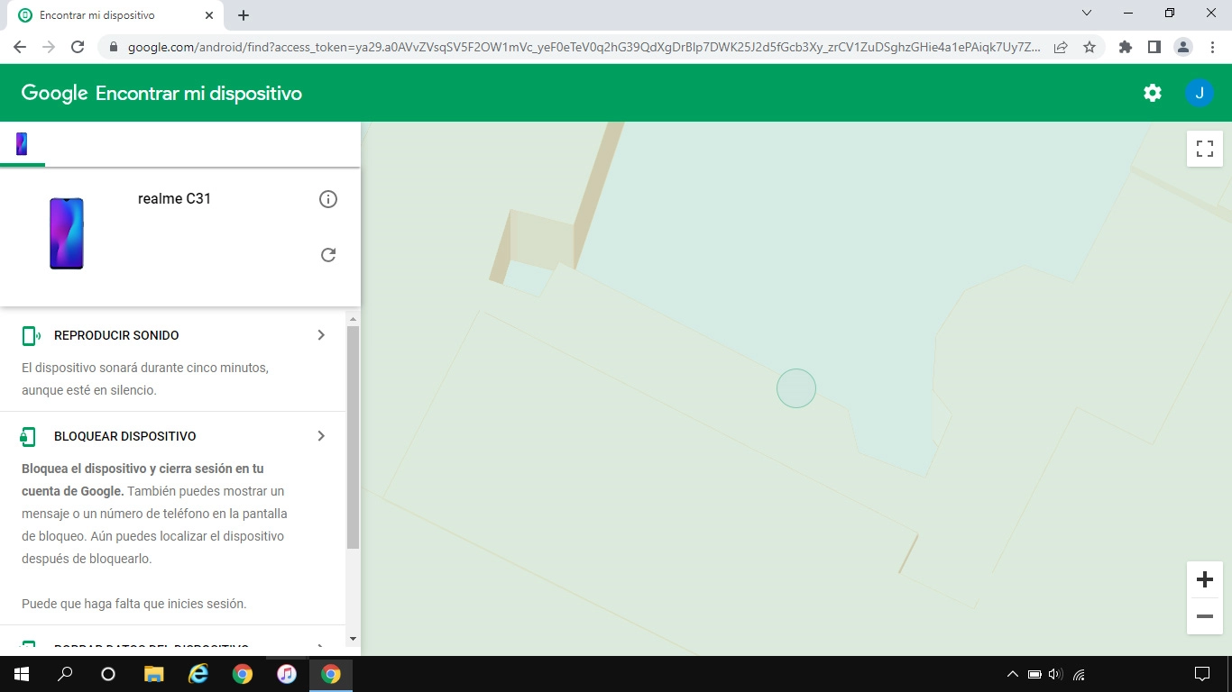The width and height of the screenshot is (1232, 692).
Task: Select the phone device tab icon
Action: [x=22, y=143]
